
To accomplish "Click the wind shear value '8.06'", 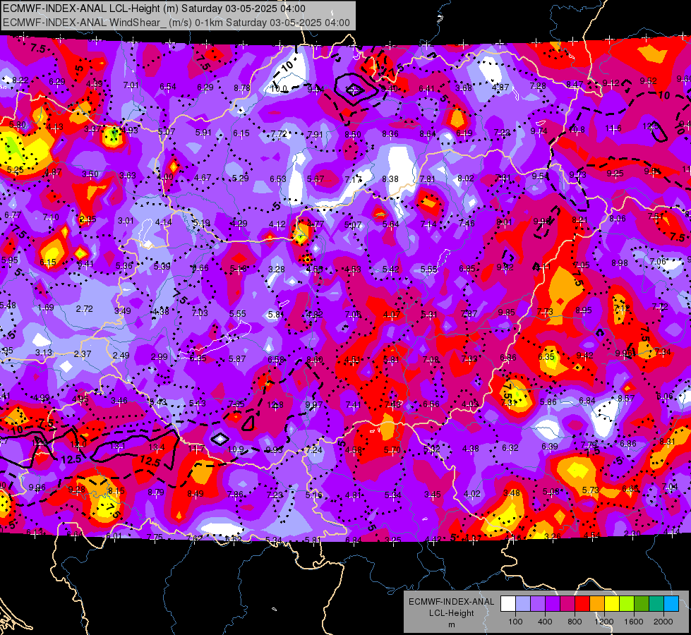I will 618,218.
